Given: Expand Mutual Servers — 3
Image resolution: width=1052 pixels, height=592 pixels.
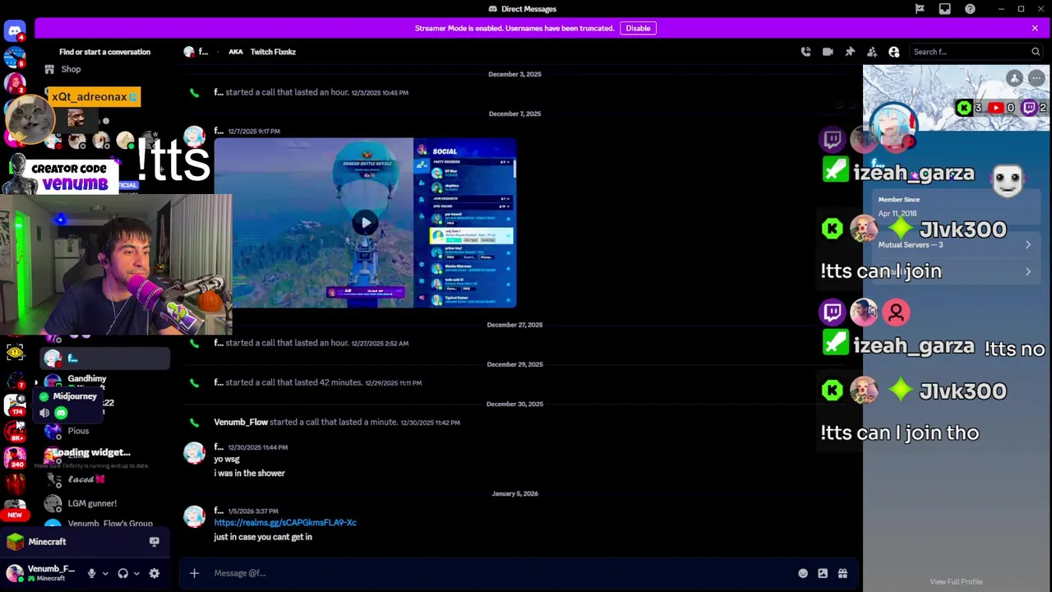Looking at the screenshot, I should [956, 245].
